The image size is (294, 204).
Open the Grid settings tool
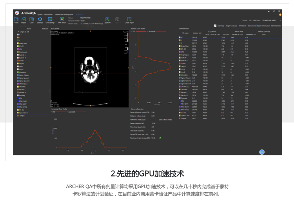(x=50, y=19)
